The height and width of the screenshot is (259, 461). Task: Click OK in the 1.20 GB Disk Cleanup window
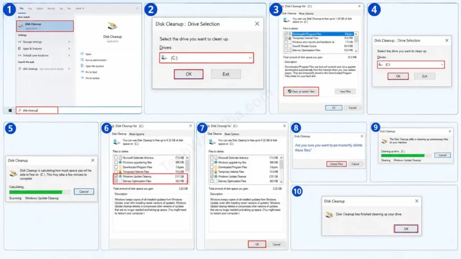click(334, 108)
